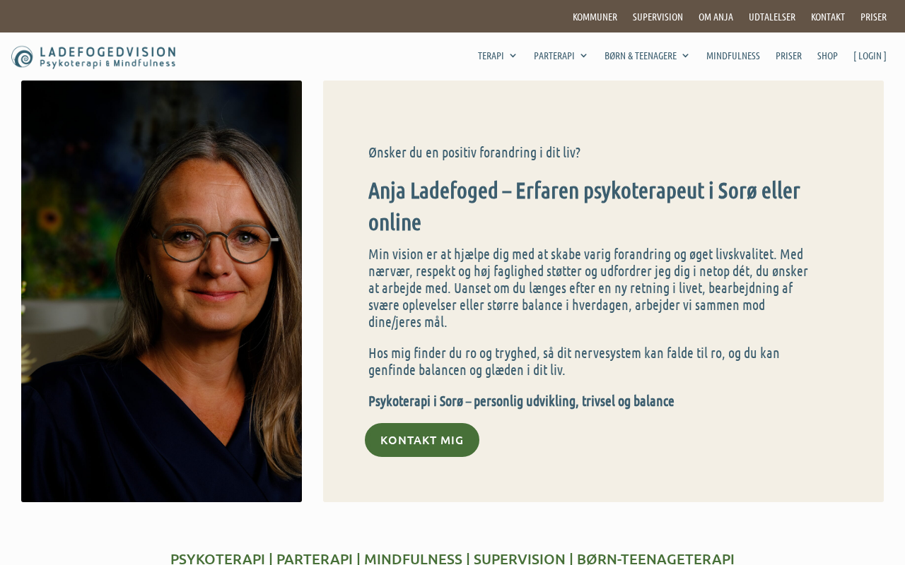The height and width of the screenshot is (565, 905).
Task: Click the Kontakt Mig button
Action: 422,440
